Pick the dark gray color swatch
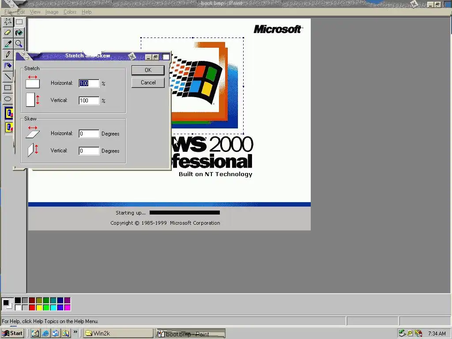This screenshot has height=339, width=452. pos(25,300)
